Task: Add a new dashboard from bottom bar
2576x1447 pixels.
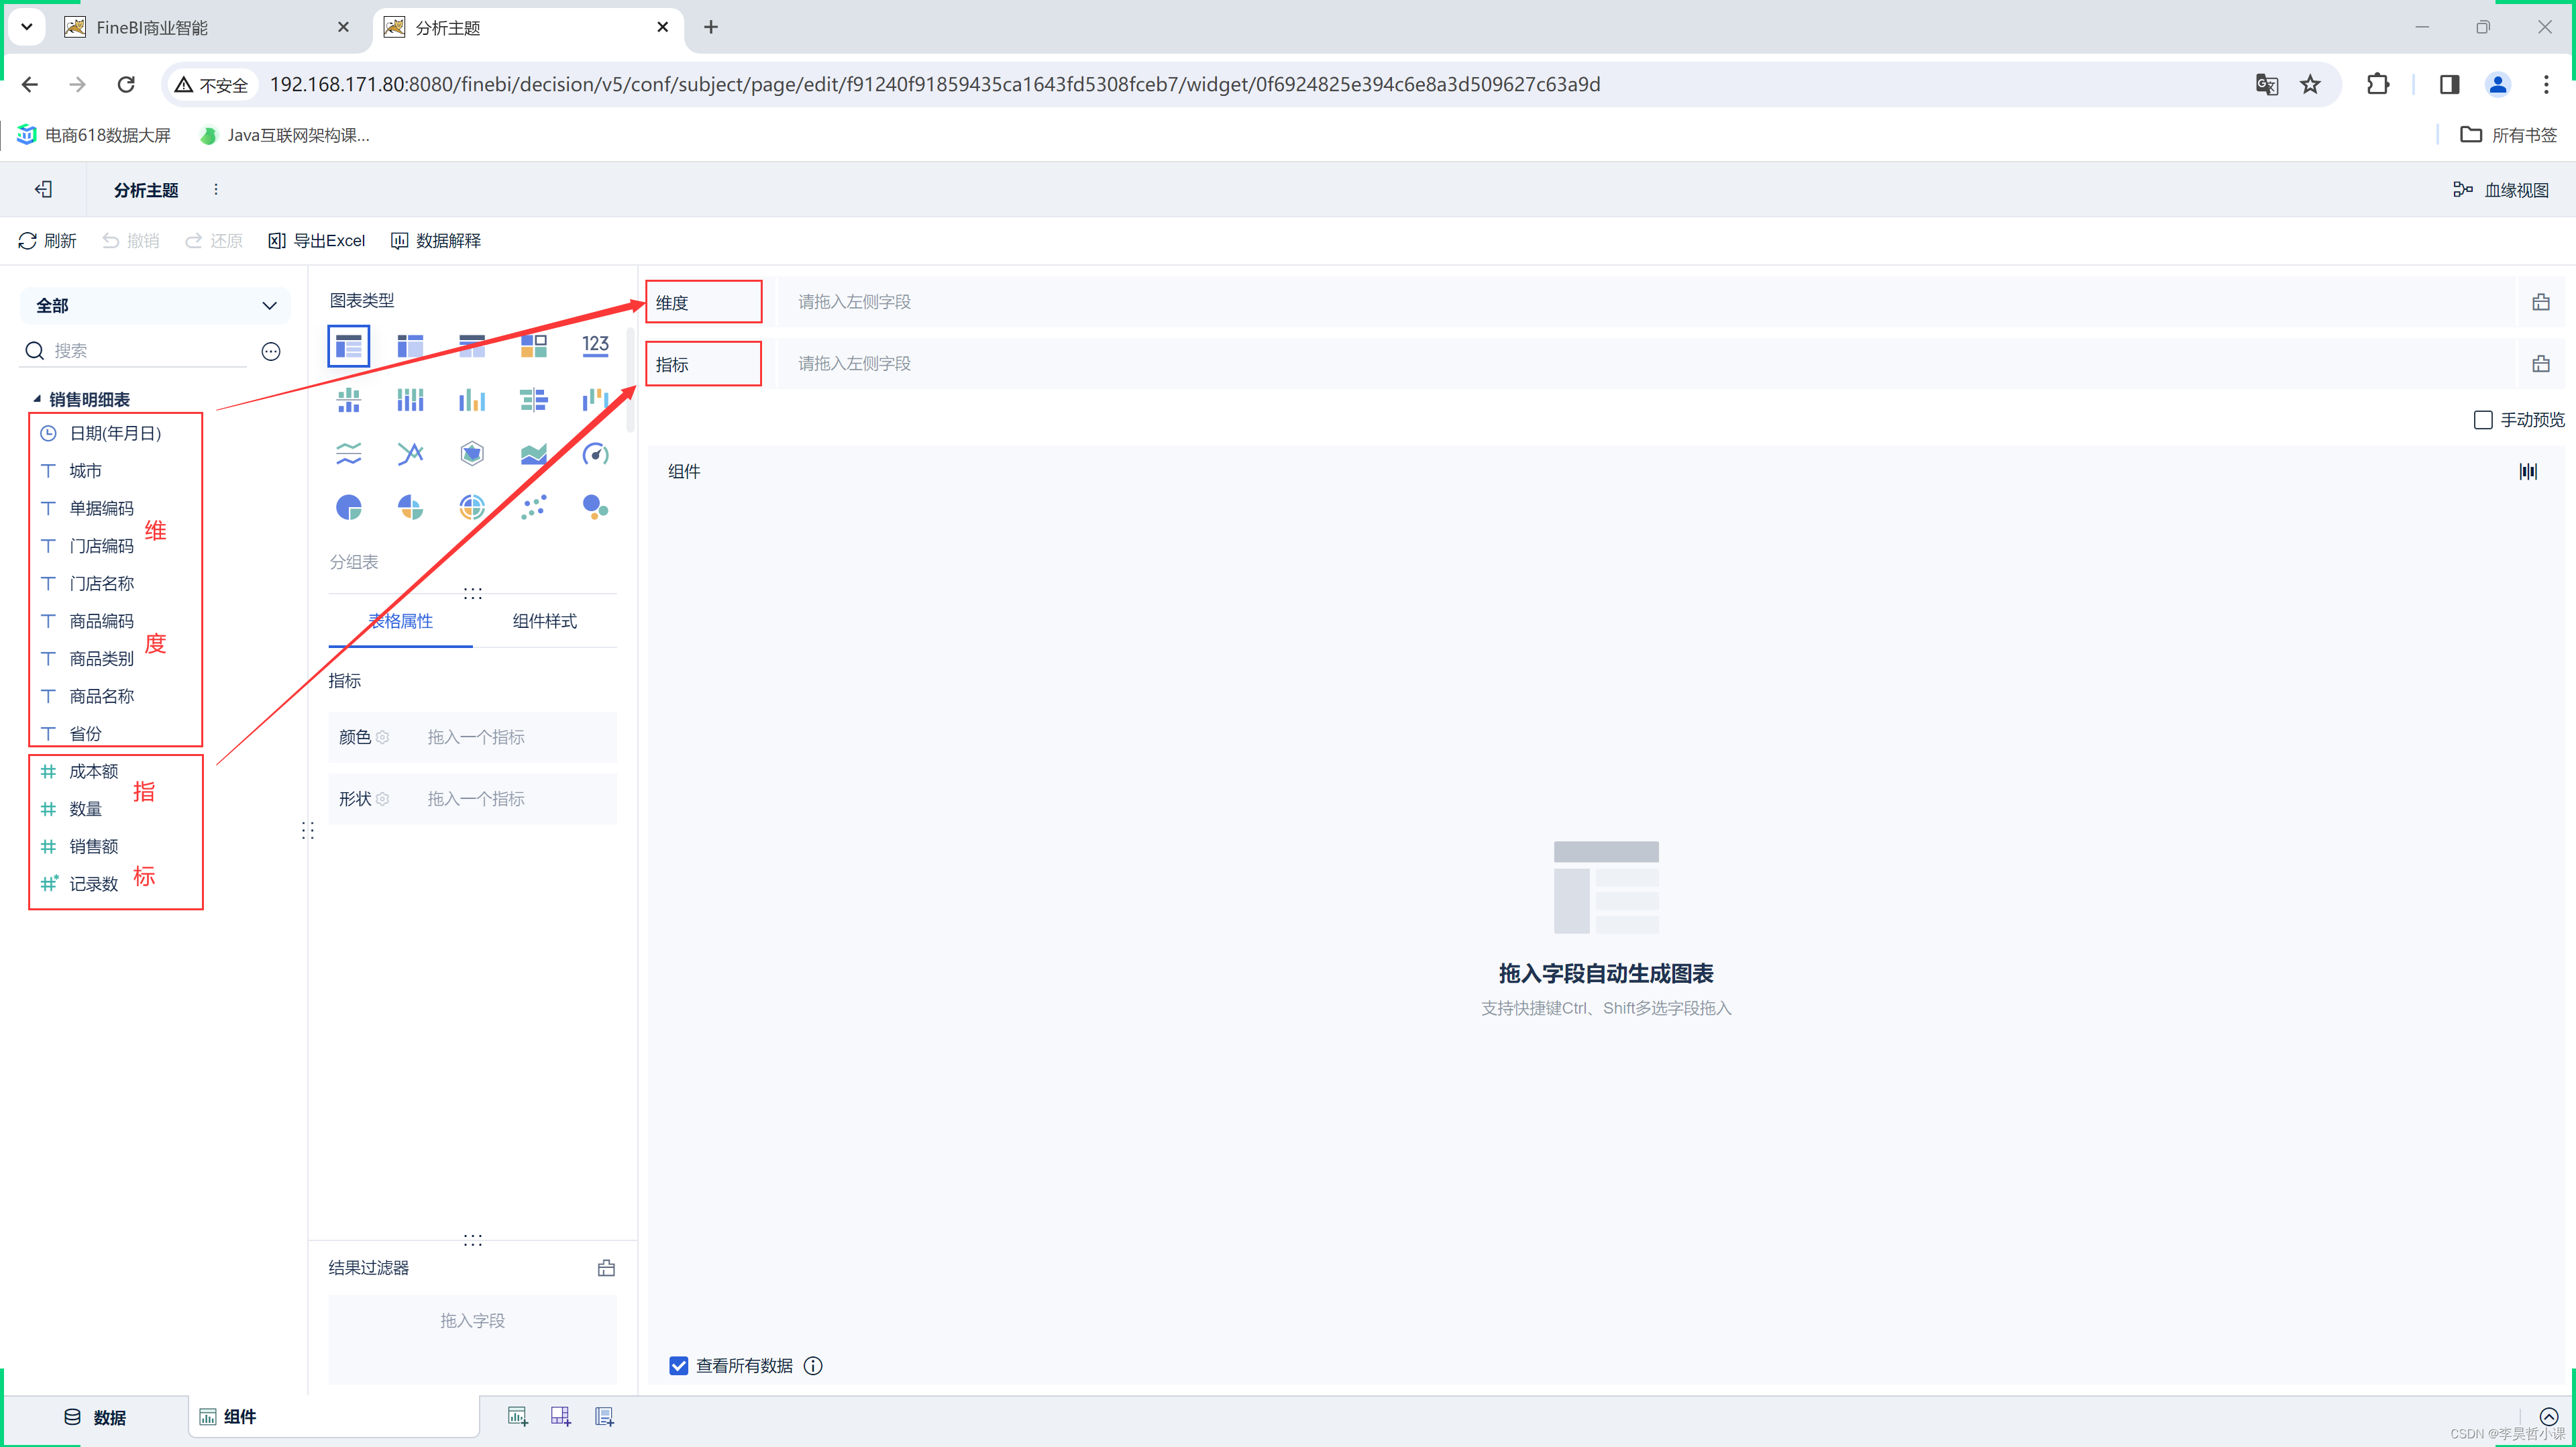Action: click(561, 1416)
